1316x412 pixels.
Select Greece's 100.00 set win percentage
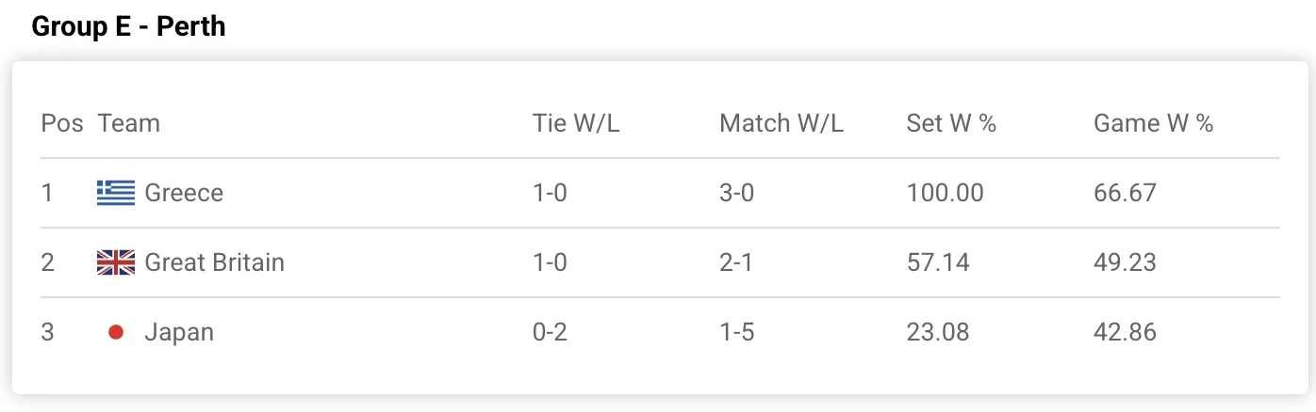[945, 193]
